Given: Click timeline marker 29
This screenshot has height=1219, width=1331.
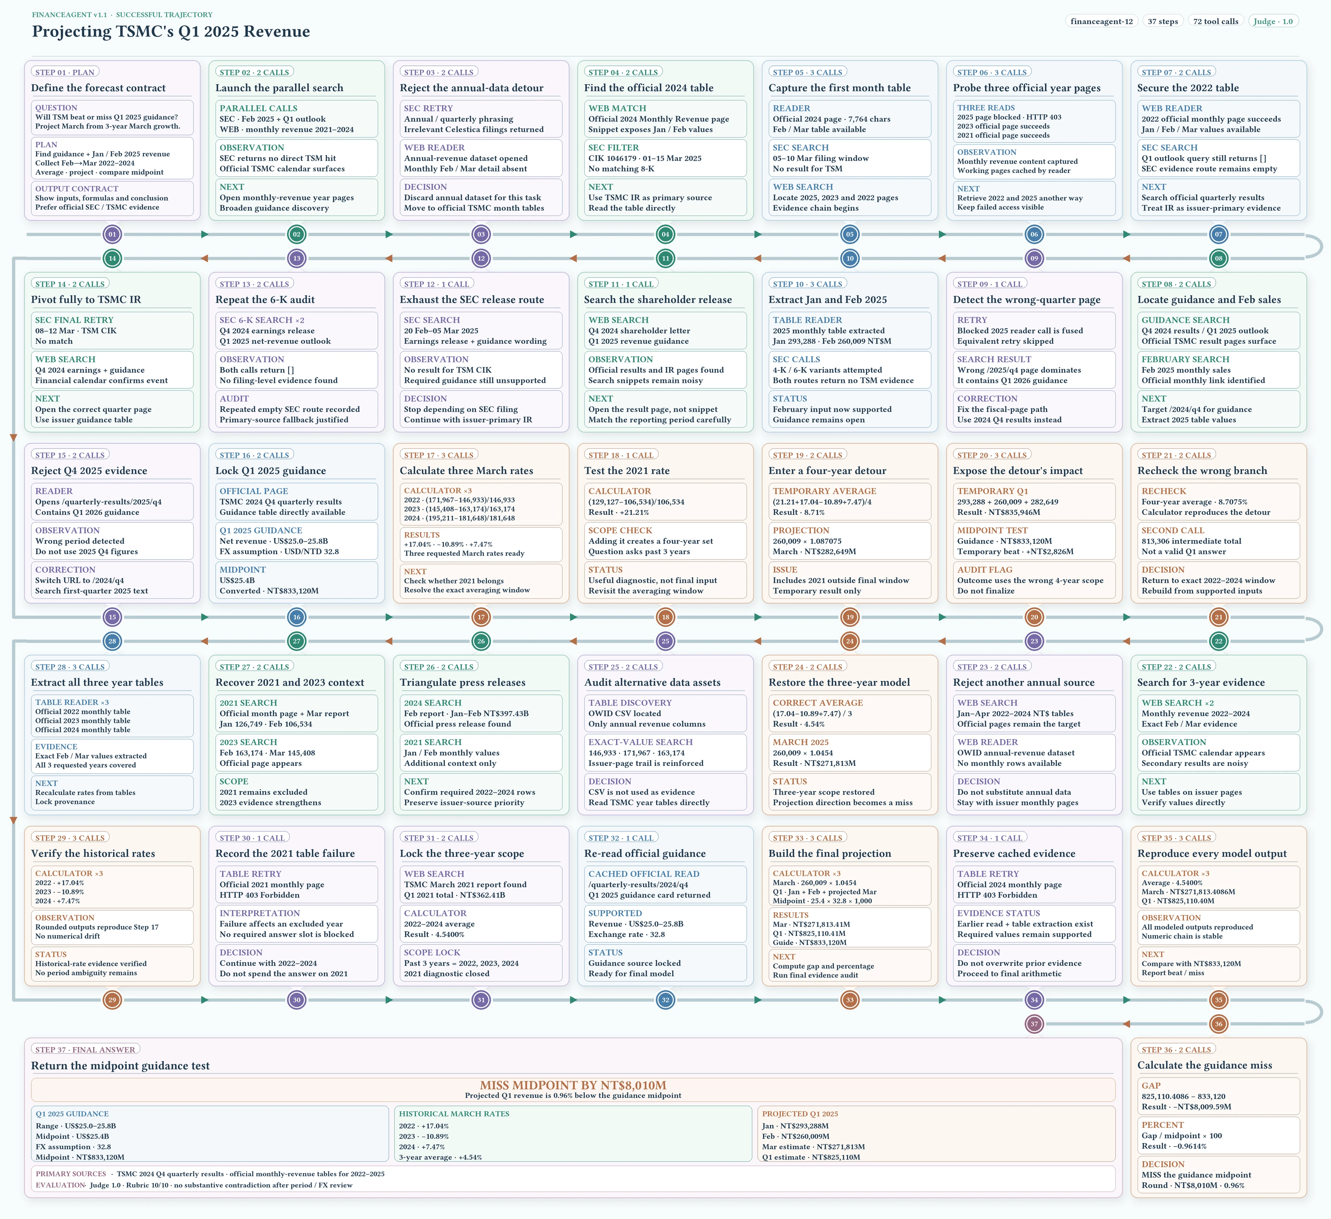Looking at the screenshot, I should pyautogui.click(x=112, y=1000).
